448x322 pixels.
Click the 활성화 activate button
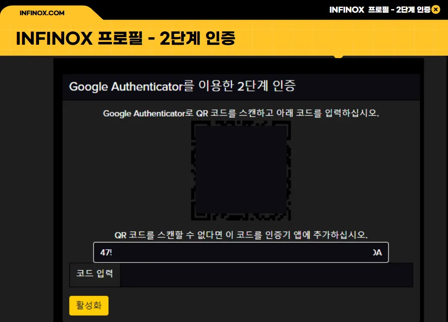(x=89, y=305)
